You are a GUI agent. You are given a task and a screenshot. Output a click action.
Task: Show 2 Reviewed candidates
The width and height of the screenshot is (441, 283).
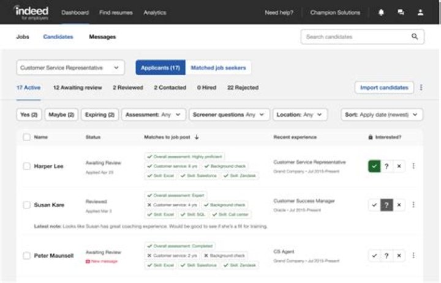point(128,87)
